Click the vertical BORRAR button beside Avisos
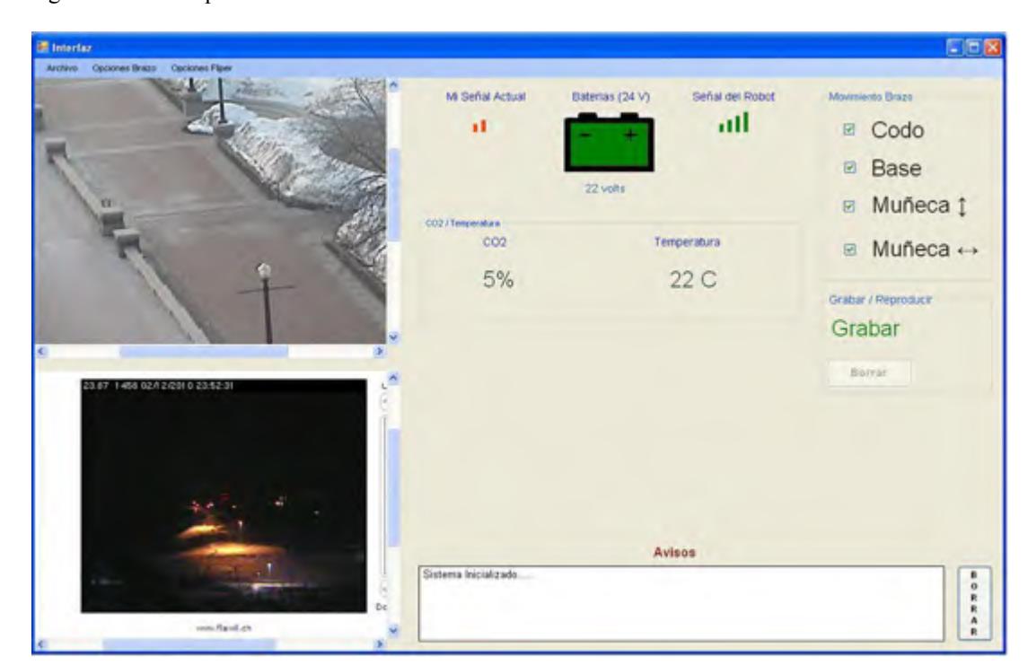Image resolution: width=1028 pixels, height=665 pixels. [974, 603]
